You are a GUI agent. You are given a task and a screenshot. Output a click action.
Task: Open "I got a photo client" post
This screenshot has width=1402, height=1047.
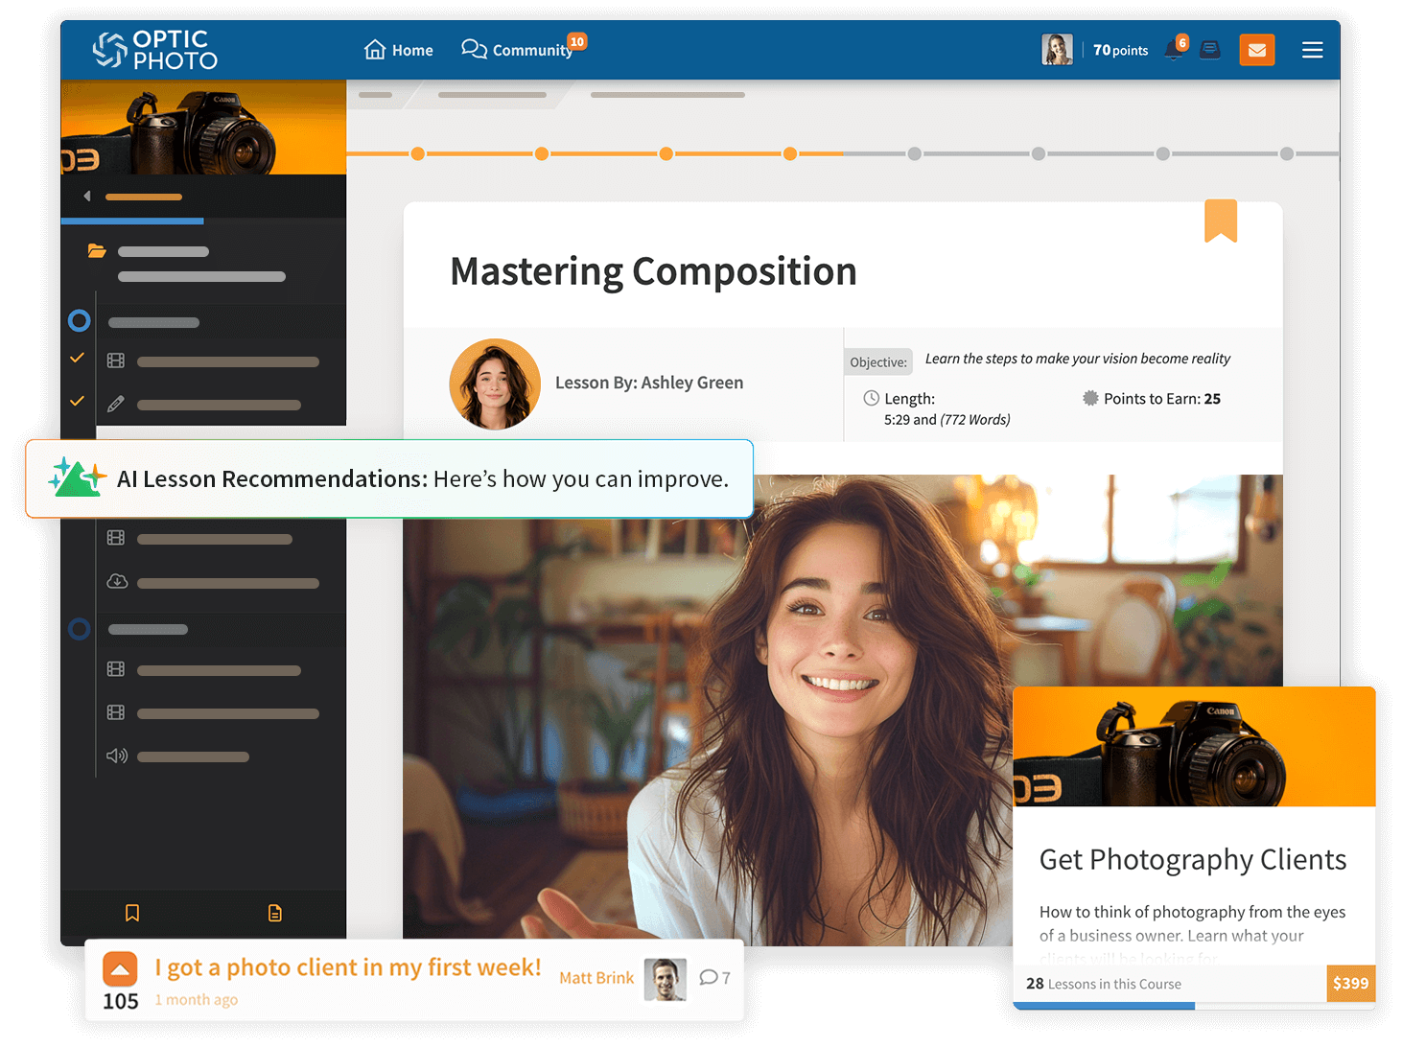(348, 967)
